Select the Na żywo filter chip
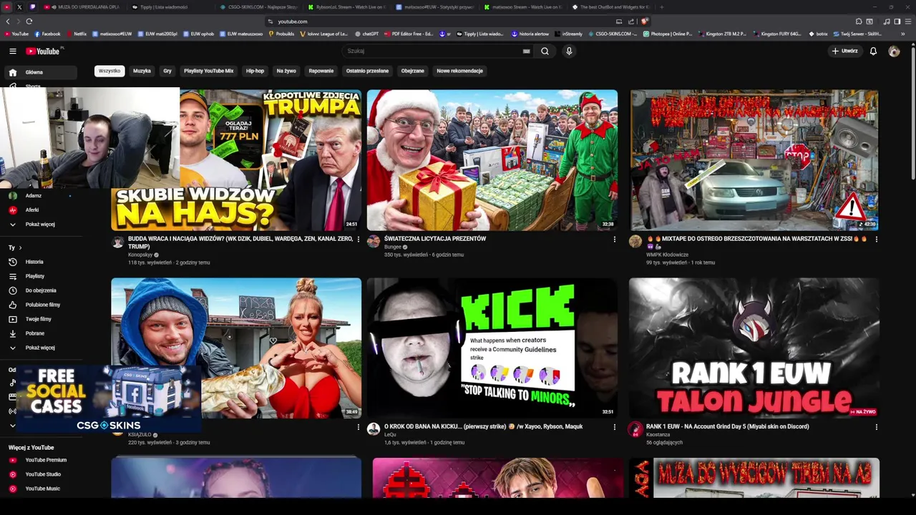 tap(286, 71)
